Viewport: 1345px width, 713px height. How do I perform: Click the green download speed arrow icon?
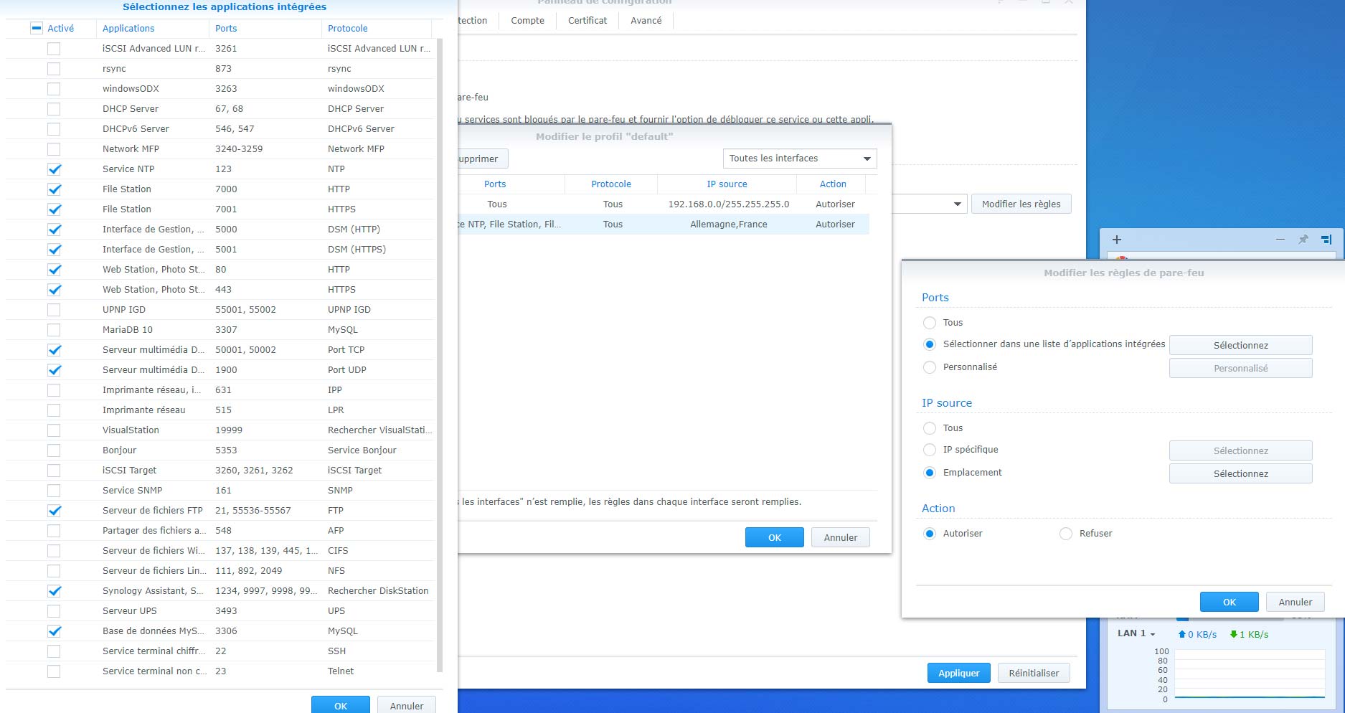(1233, 634)
